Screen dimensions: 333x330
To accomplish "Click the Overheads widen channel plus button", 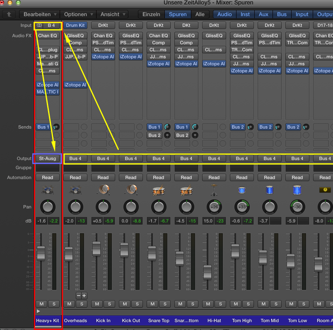I will click(x=84, y=296).
